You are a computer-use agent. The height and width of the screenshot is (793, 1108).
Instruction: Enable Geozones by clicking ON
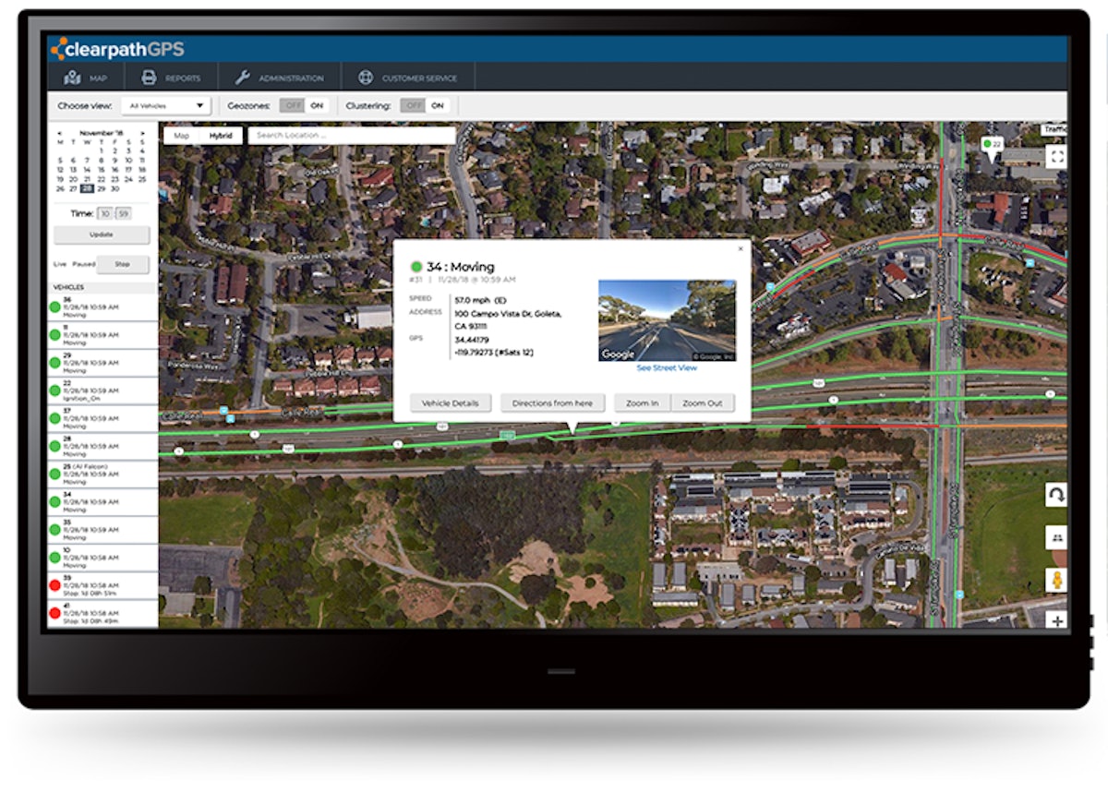click(x=317, y=105)
